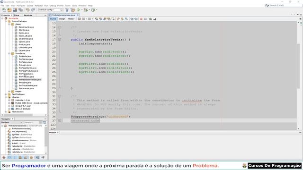Image resolution: width=303 pixels, height=170 pixels.
Task: Open the Refactor menu
Action: 39,6
